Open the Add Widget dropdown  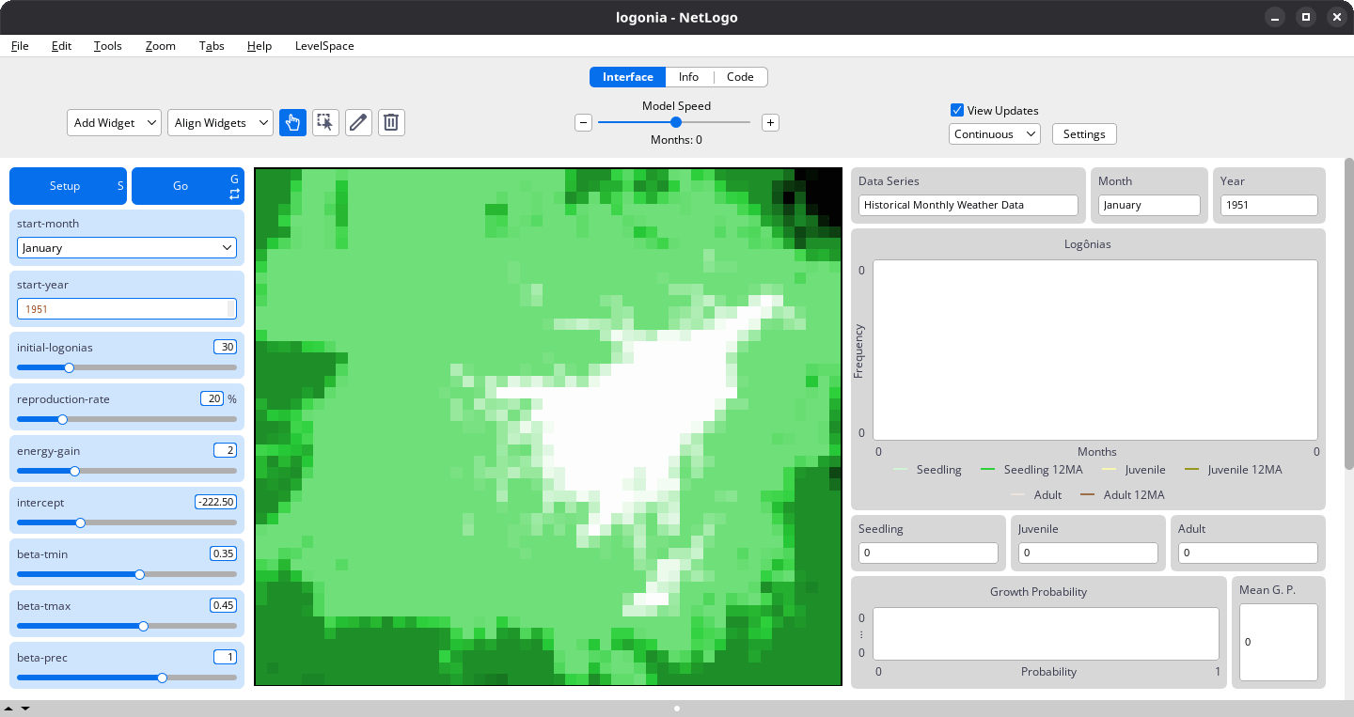coord(114,123)
